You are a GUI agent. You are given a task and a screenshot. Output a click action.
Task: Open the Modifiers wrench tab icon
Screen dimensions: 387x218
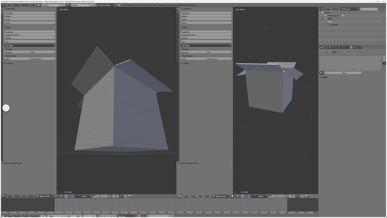[345, 47]
